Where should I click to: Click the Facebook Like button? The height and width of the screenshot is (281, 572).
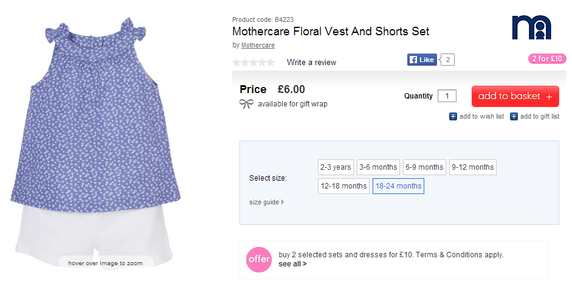(x=422, y=60)
